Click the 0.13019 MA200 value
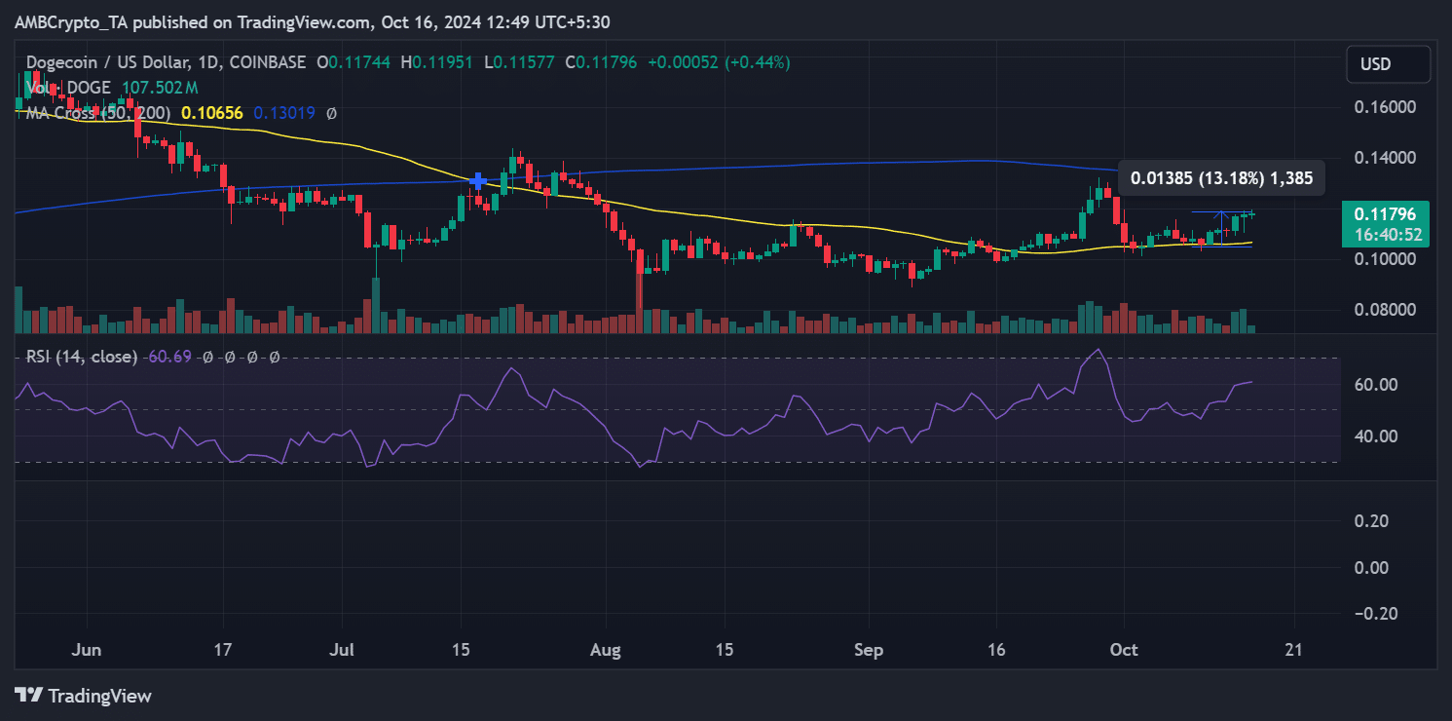1452x721 pixels. [x=284, y=113]
